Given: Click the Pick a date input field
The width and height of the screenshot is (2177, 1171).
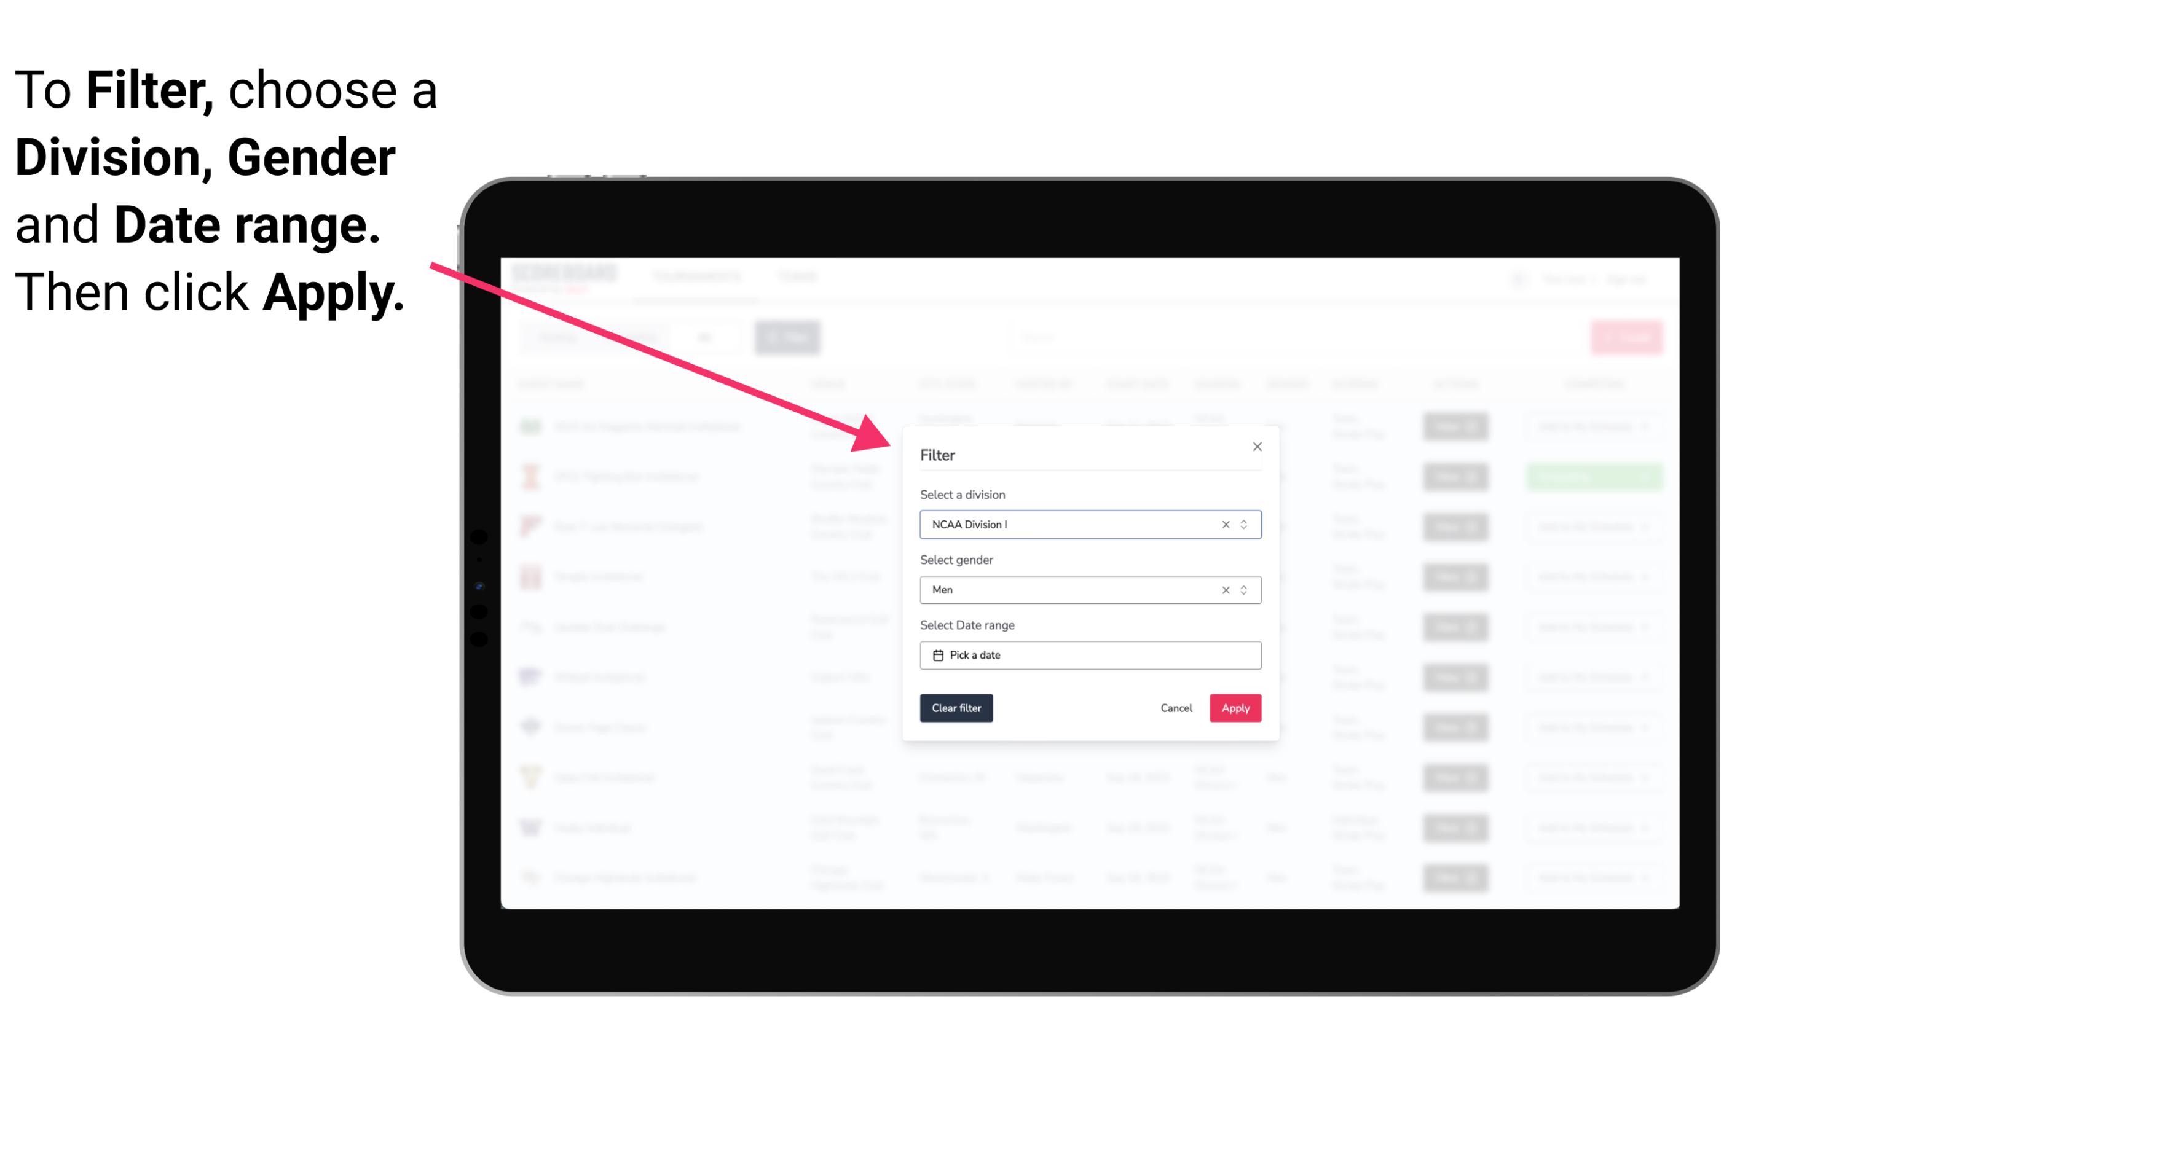Looking at the screenshot, I should tap(1089, 655).
